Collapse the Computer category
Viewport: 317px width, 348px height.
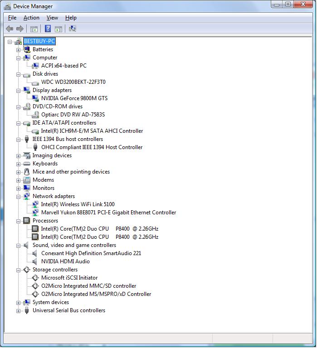click(x=19, y=58)
